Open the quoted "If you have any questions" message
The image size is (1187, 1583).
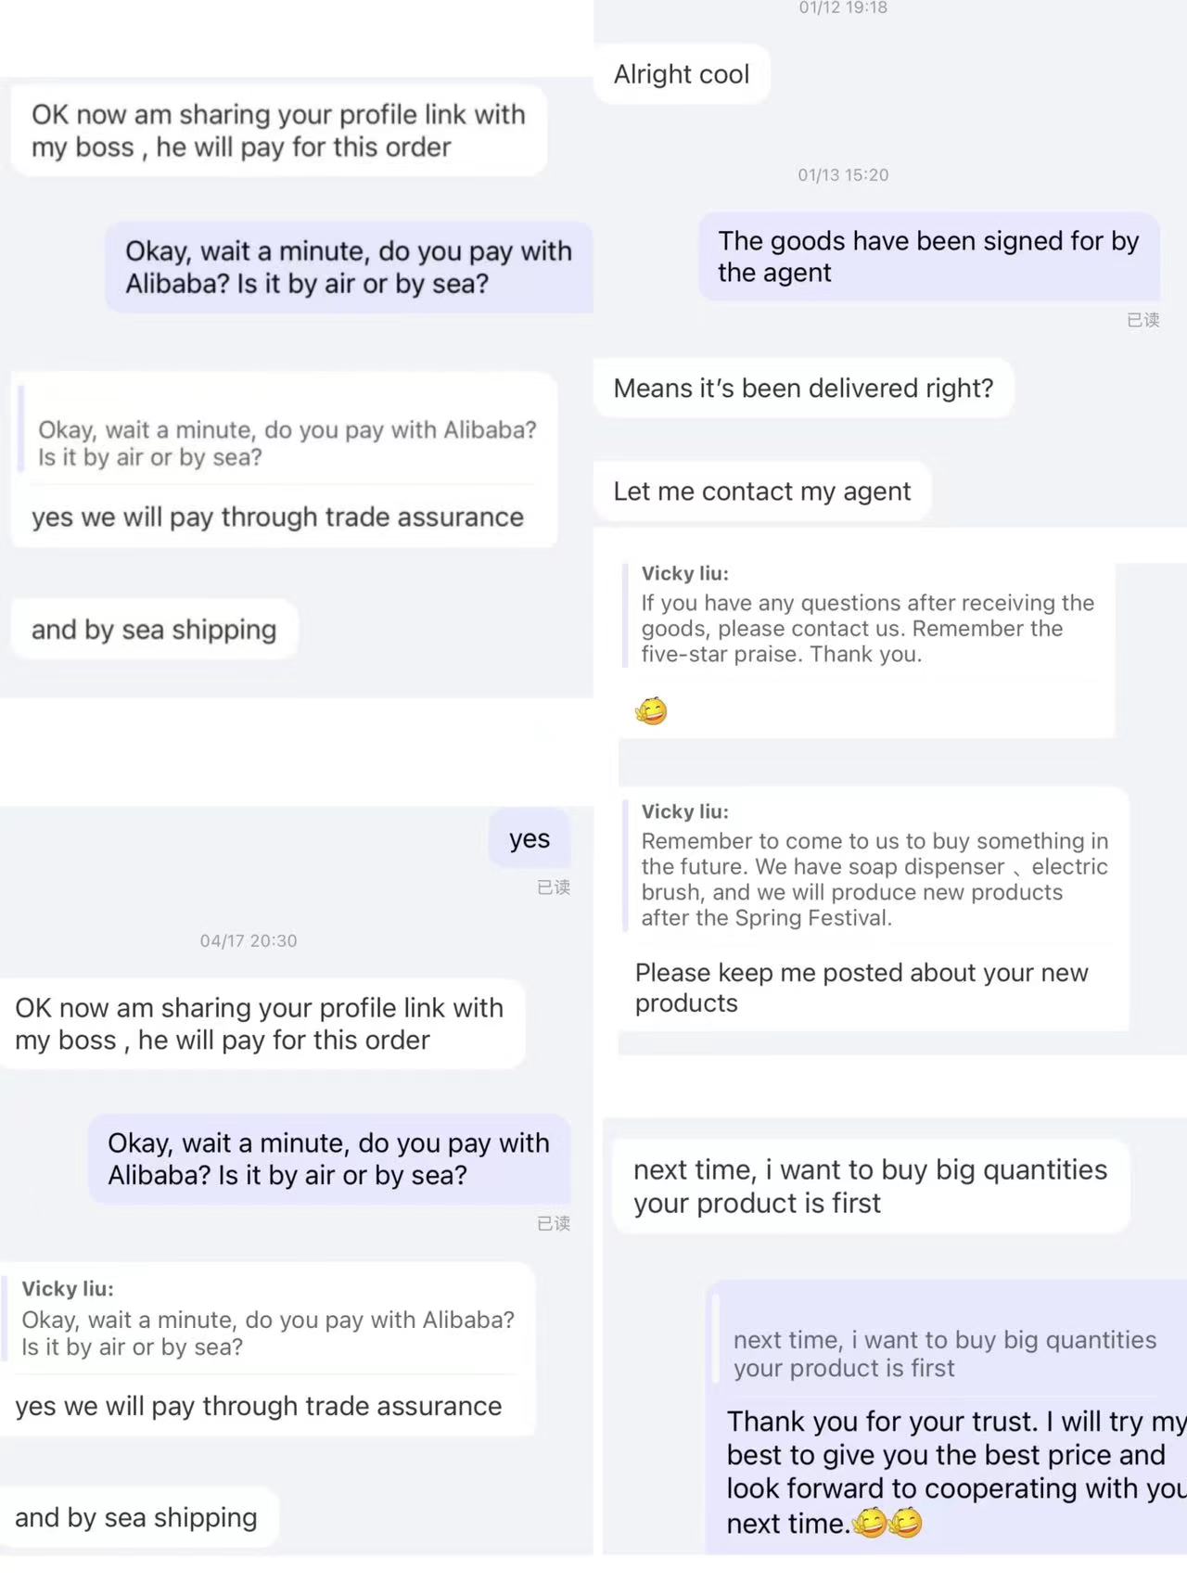point(867,628)
